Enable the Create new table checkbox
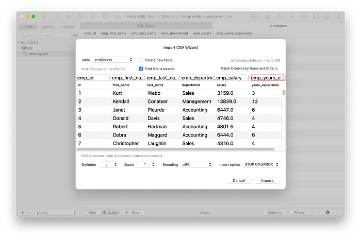The height and width of the screenshot is (239, 361). 141,60
